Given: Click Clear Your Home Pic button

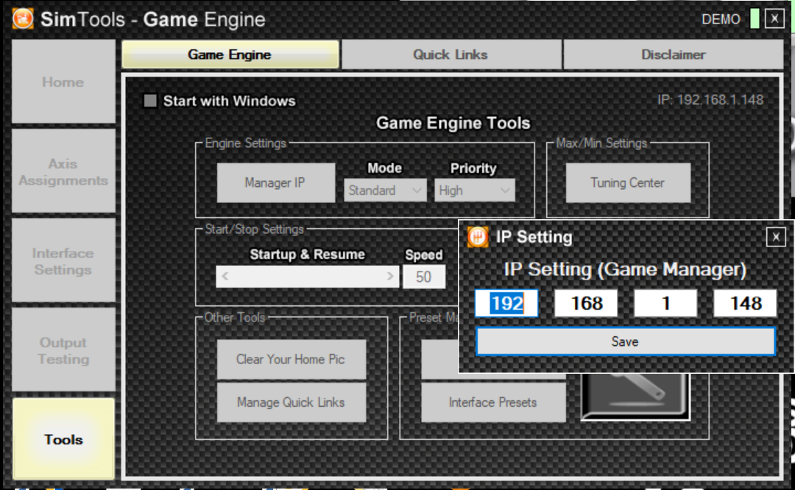Looking at the screenshot, I should [291, 359].
